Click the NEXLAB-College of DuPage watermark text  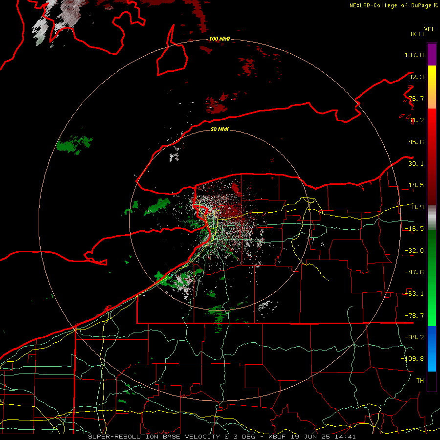(393, 5)
